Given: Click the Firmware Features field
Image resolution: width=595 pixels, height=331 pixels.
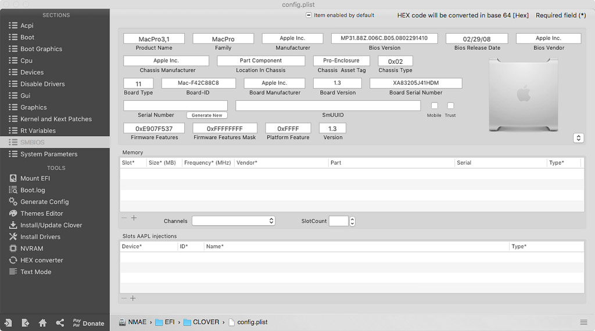Looking at the screenshot, I should (x=154, y=128).
